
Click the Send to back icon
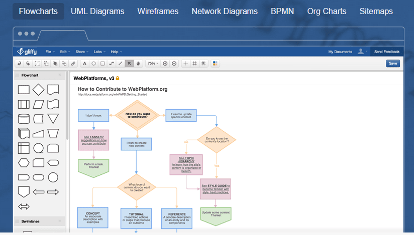(64, 64)
